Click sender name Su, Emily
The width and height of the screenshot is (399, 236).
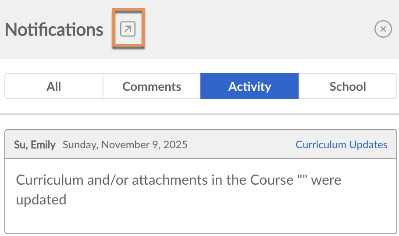point(35,145)
